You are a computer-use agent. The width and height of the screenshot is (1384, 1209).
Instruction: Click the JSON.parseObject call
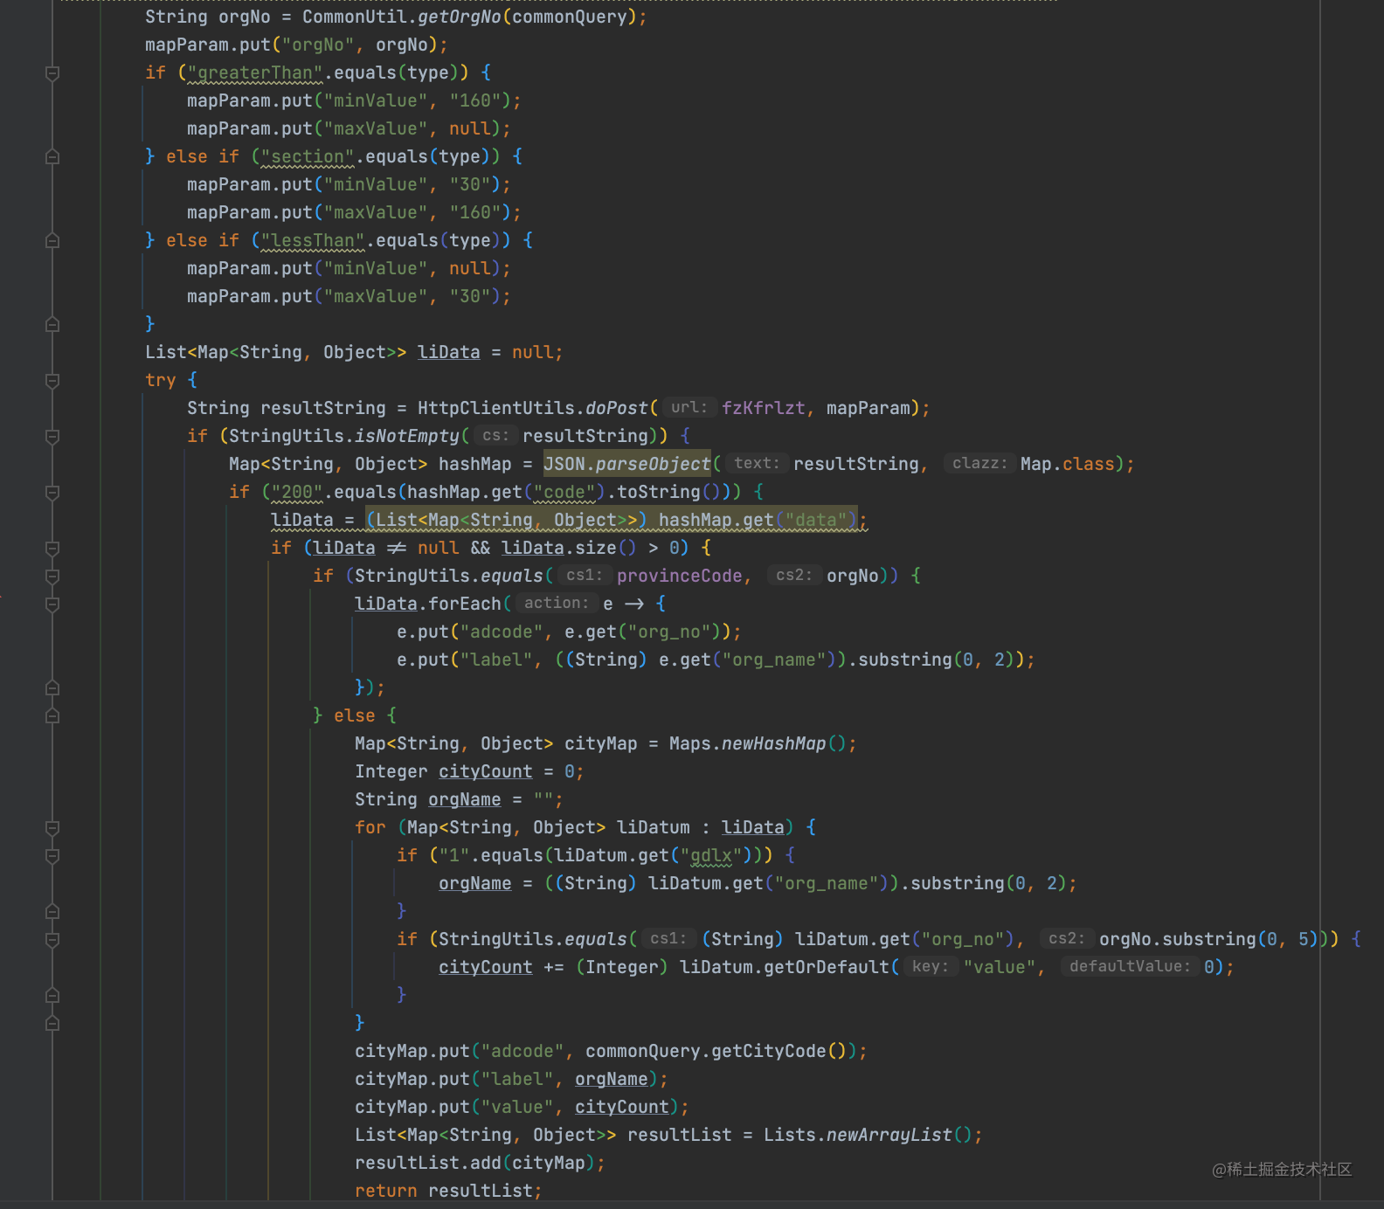(x=627, y=464)
